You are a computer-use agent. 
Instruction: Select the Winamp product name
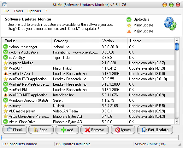coord(15,106)
